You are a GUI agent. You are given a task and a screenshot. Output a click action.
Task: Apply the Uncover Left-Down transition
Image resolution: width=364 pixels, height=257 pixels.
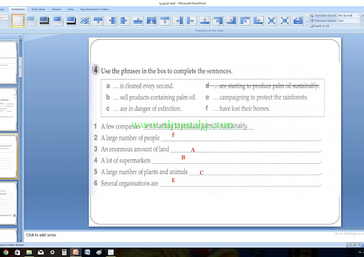[x=218, y=20]
